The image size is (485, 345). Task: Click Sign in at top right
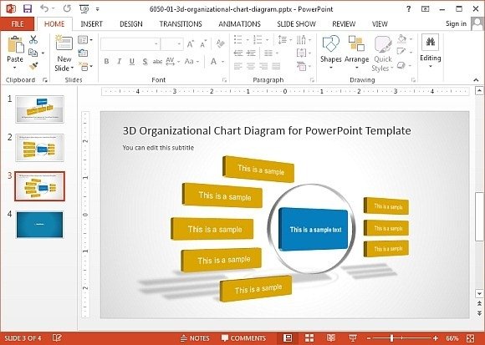(x=456, y=23)
